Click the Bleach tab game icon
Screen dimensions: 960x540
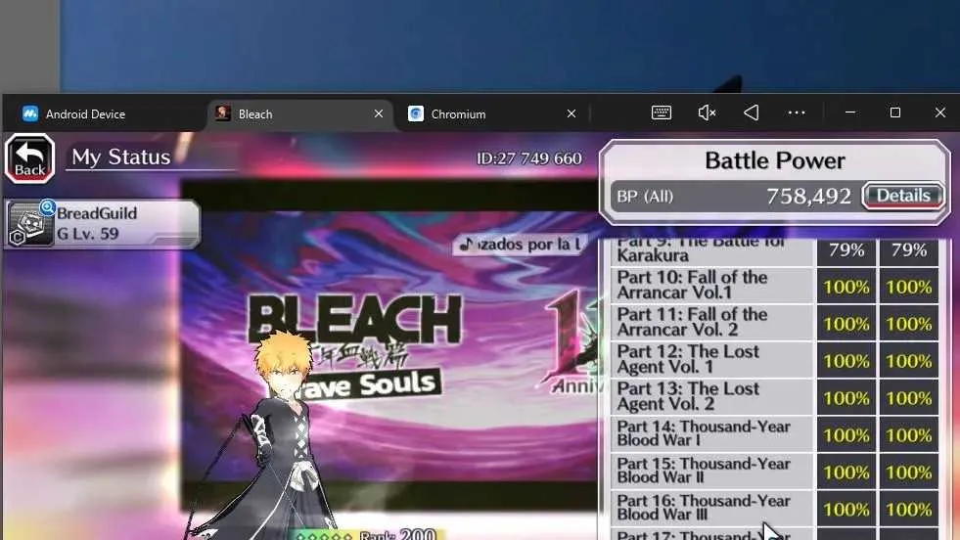coord(223,113)
